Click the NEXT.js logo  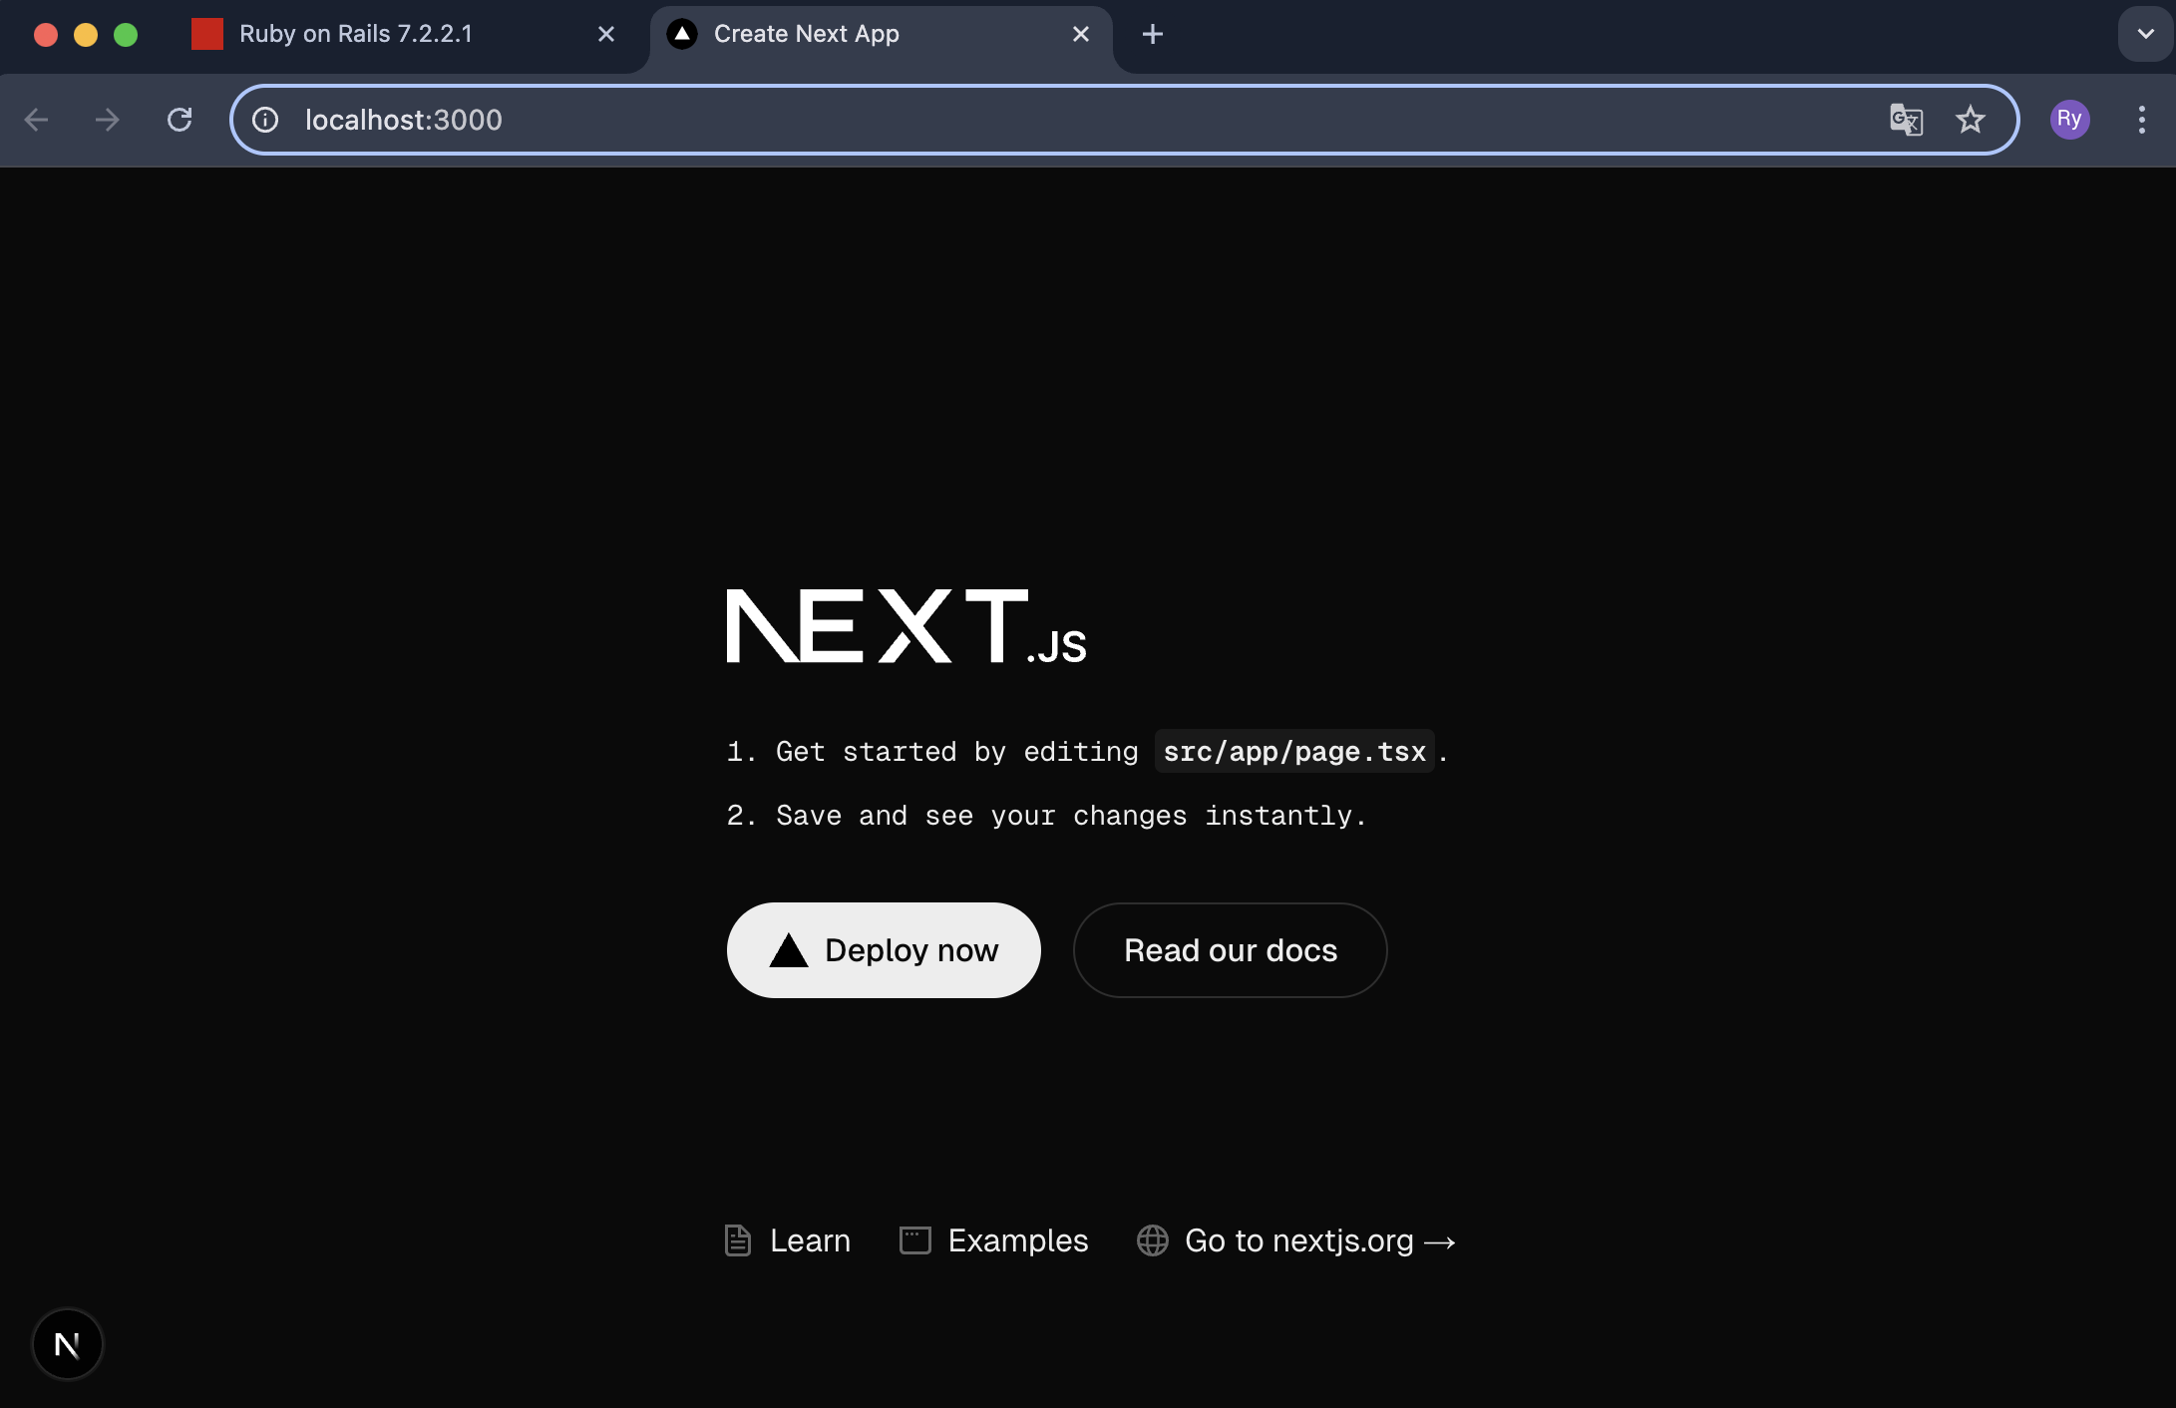(x=907, y=626)
